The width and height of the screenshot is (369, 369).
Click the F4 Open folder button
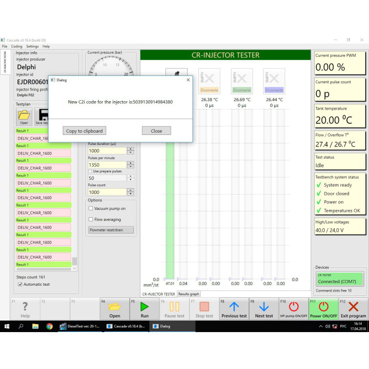pyautogui.click(x=114, y=308)
